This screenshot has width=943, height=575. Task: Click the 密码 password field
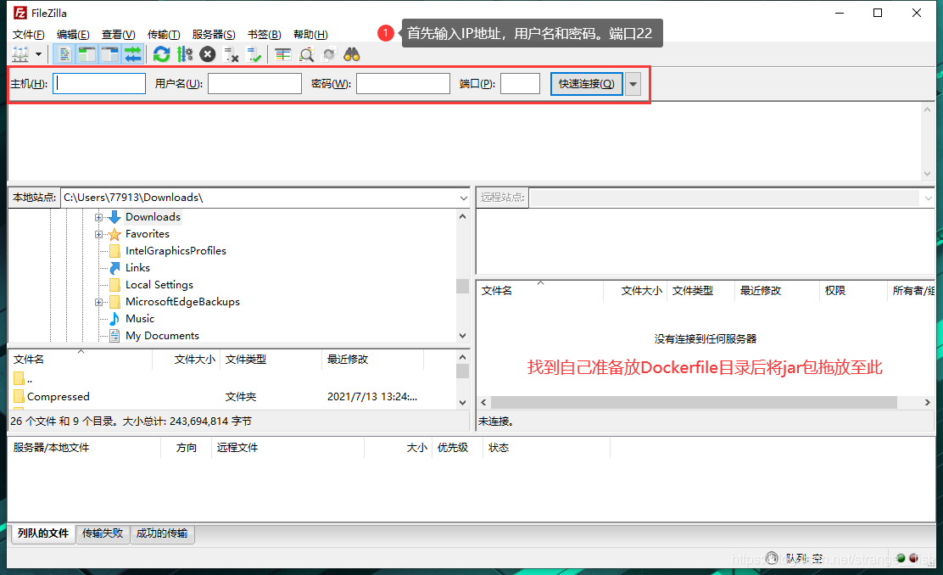(x=403, y=84)
